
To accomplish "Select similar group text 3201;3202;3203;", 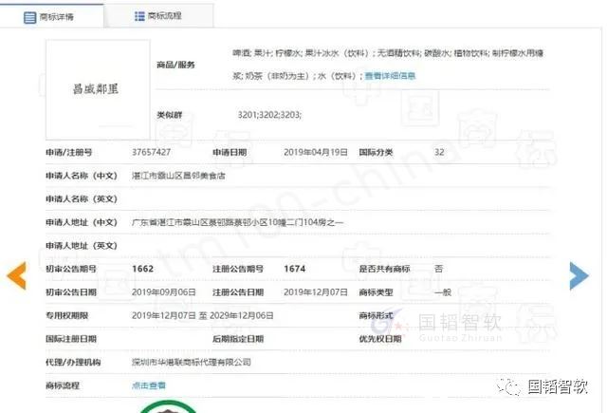I will point(269,115).
